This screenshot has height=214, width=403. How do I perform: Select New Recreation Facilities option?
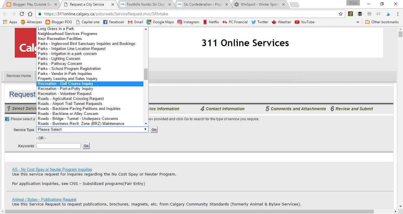click(90, 39)
